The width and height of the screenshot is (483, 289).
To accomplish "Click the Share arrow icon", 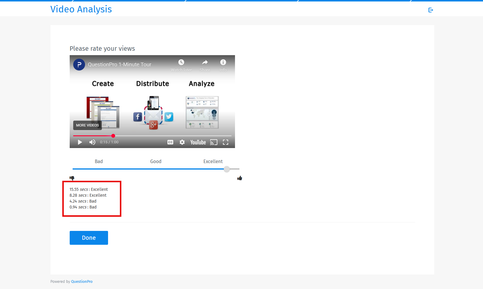I will pos(205,62).
